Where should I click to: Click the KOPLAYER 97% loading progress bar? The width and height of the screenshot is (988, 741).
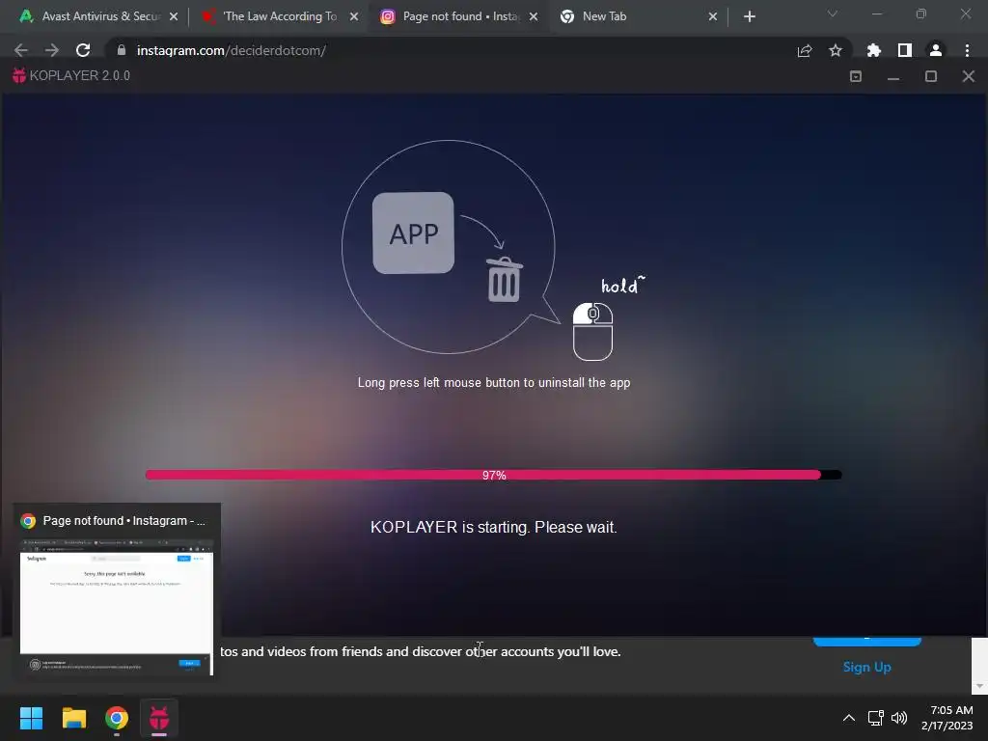[x=493, y=475]
